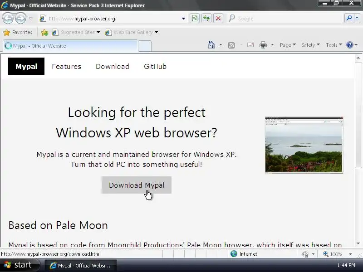Open the recent pages dropdown arrow
363x272 pixels.
point(30,19)
